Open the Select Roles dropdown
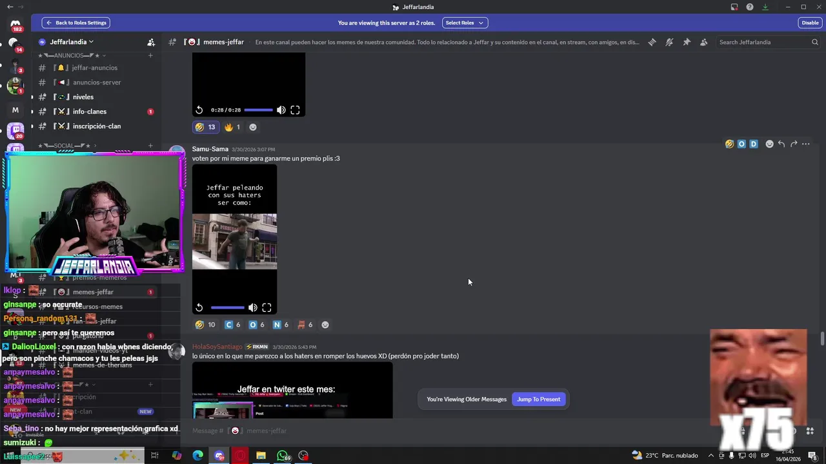Screen dimensions: 826x464 point(465,23)
